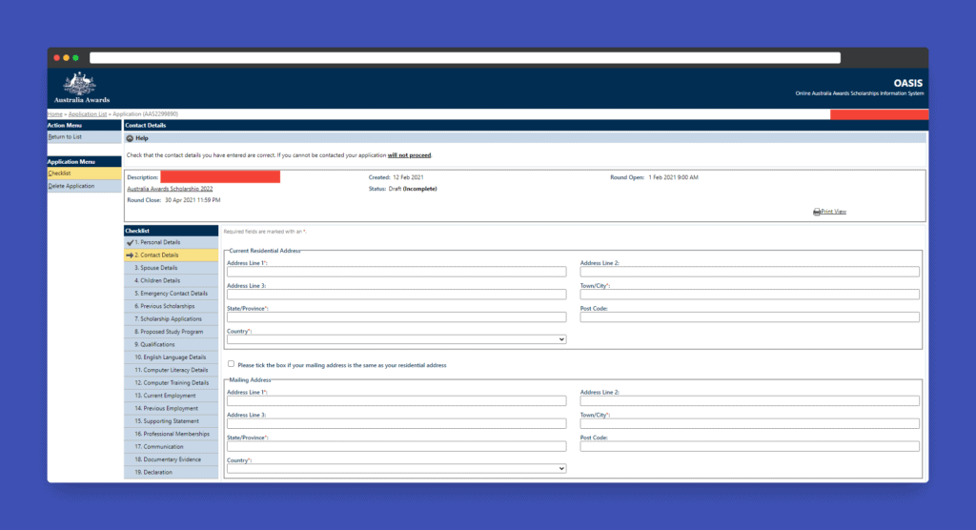Click the mailing Post Code input field
Screen dimensions: 976x530
coord(749,446)
